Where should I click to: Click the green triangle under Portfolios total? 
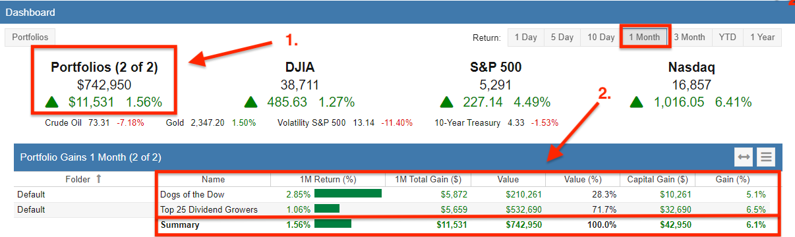click(52, 102)
